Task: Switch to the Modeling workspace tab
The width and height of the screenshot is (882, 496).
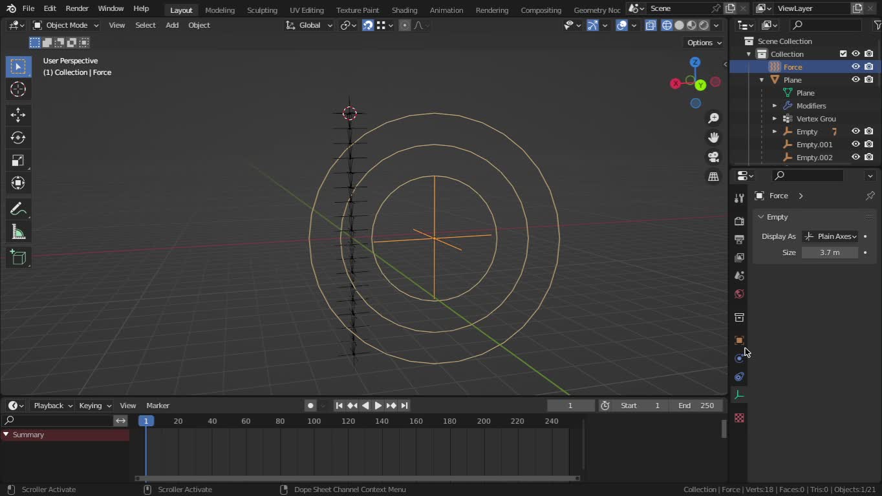Action: (x=220, y=10)
